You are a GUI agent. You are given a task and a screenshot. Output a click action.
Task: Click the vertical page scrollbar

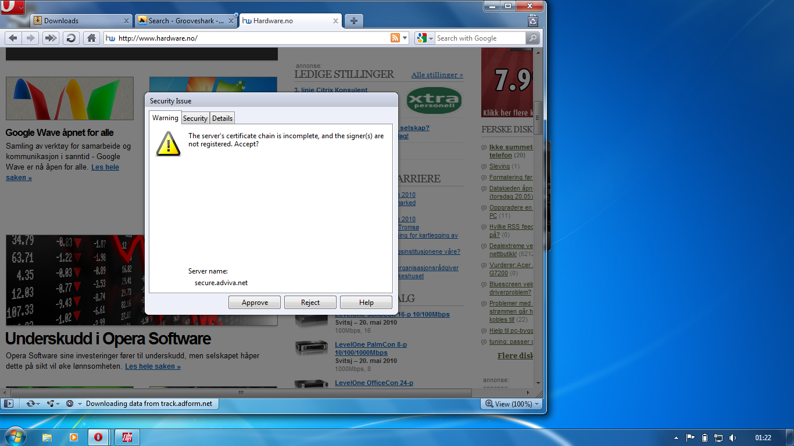click(538, 118)
